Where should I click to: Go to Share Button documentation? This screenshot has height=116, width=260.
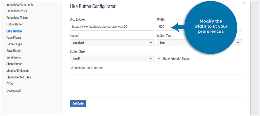(x=14, y=64)
